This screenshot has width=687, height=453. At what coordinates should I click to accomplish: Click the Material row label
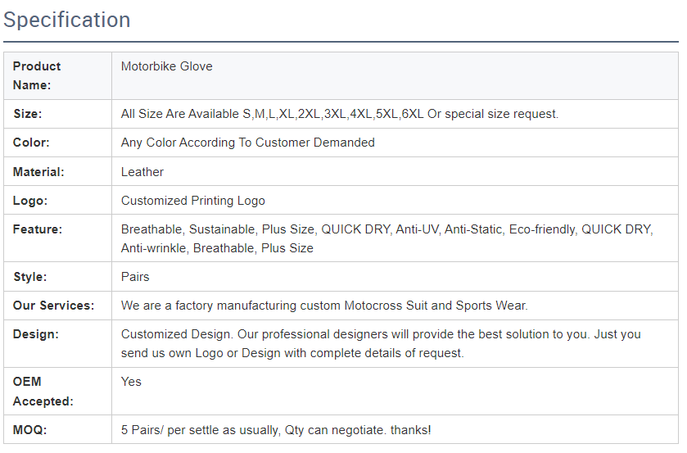point(38,172)
